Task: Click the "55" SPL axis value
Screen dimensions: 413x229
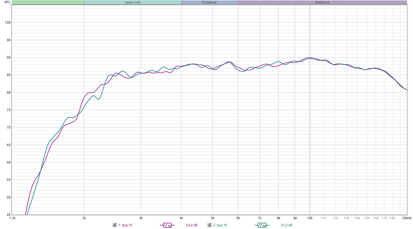Action: pyautogui.click(x=8, y=180)
